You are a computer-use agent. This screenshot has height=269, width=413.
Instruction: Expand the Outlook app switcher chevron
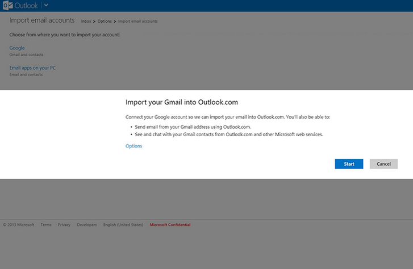coord(46,5)
